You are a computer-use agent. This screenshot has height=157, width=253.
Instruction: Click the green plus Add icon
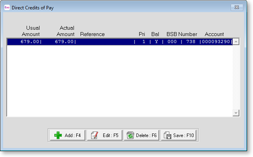tap(58, 135)
